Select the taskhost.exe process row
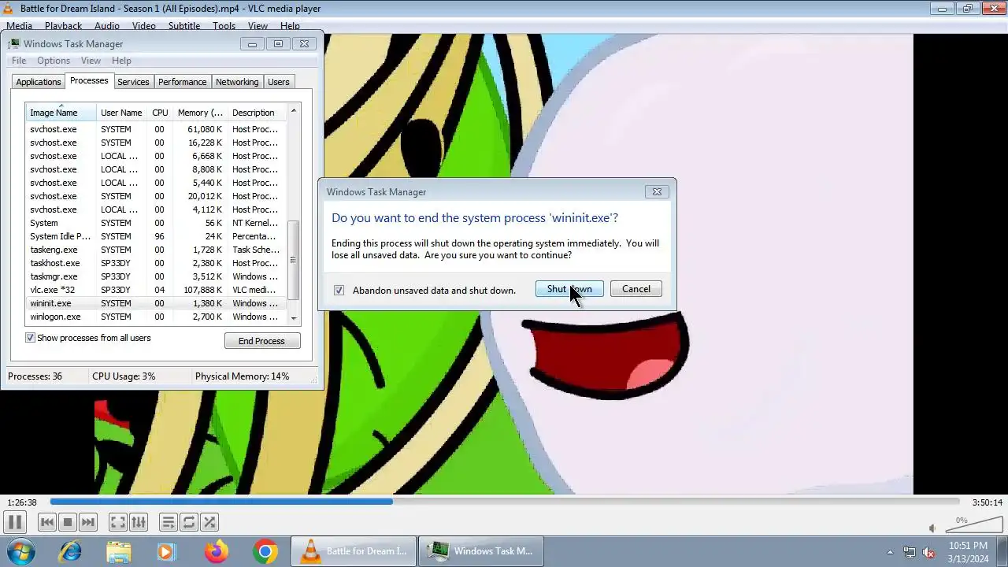 [156, 263]
